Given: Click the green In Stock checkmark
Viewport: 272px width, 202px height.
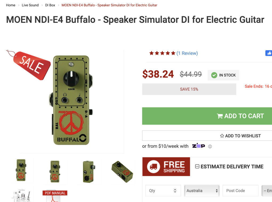Looking at the screenshot, I should coord(214,75).
